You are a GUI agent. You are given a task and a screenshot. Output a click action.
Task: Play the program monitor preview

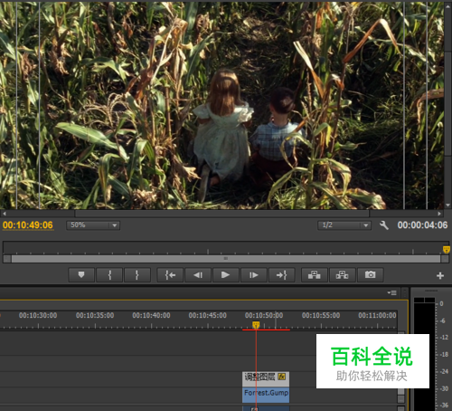pos(226,275)
